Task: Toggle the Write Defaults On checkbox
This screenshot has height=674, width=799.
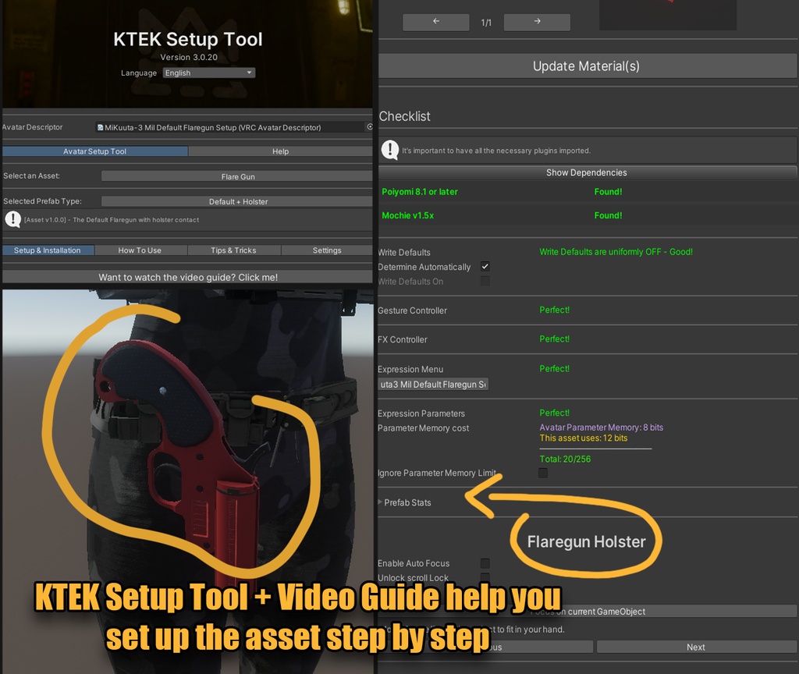Action: [485, 281]
